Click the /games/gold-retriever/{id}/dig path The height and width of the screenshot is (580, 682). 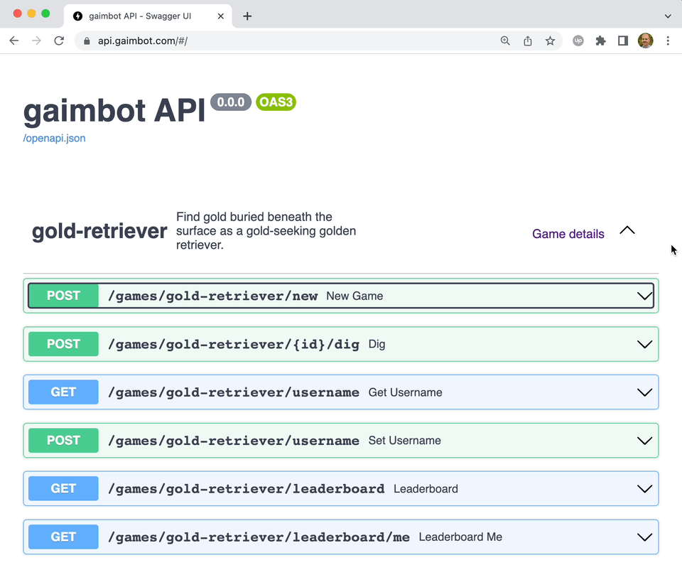pyautogui.click(x=234, y=345)
